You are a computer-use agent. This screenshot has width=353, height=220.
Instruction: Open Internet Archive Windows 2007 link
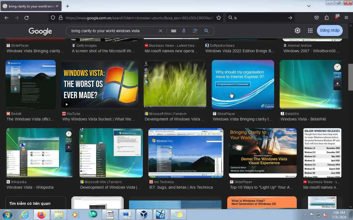click(311, 51)
